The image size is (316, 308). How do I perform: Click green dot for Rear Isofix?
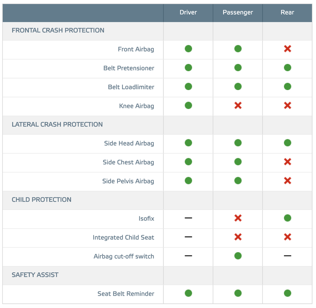tap(287, 218)
